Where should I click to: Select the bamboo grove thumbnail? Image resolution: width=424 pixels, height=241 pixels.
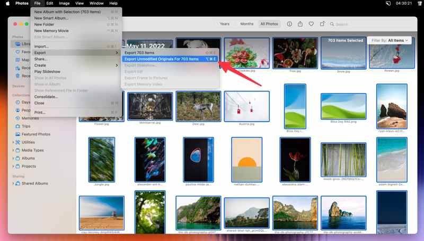(x=343, y=160)
